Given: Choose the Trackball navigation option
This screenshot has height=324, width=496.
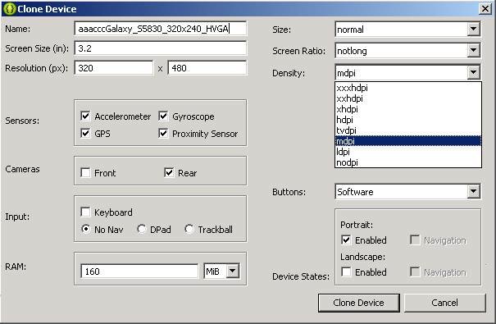Looking at the screenshot, I should (x=189, y=229).
